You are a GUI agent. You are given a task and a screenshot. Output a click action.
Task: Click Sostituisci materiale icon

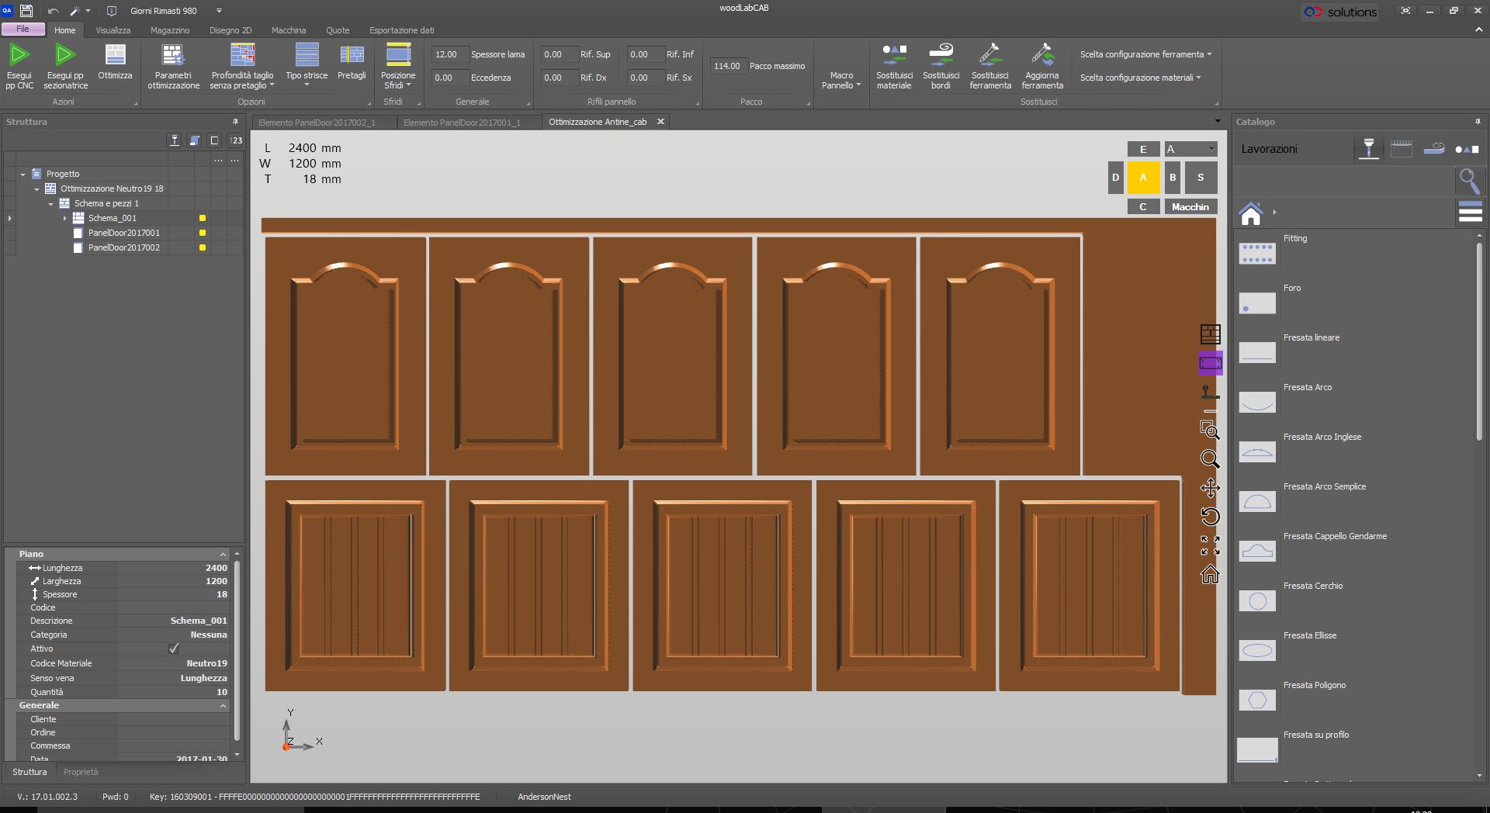tap(894, 56)
